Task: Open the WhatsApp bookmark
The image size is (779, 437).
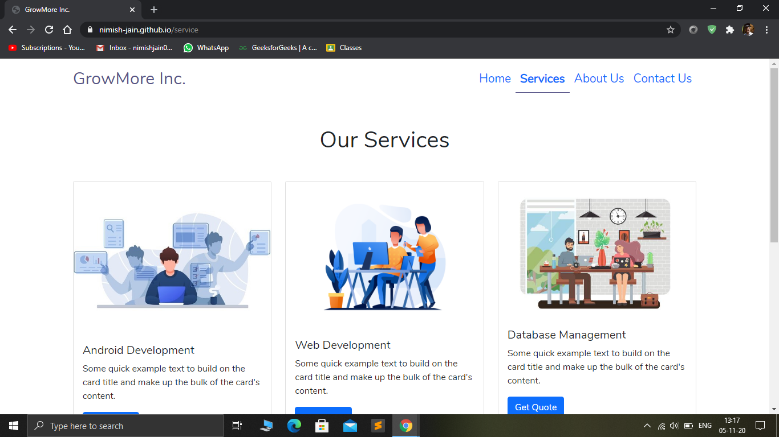Action: click(206, 48)
